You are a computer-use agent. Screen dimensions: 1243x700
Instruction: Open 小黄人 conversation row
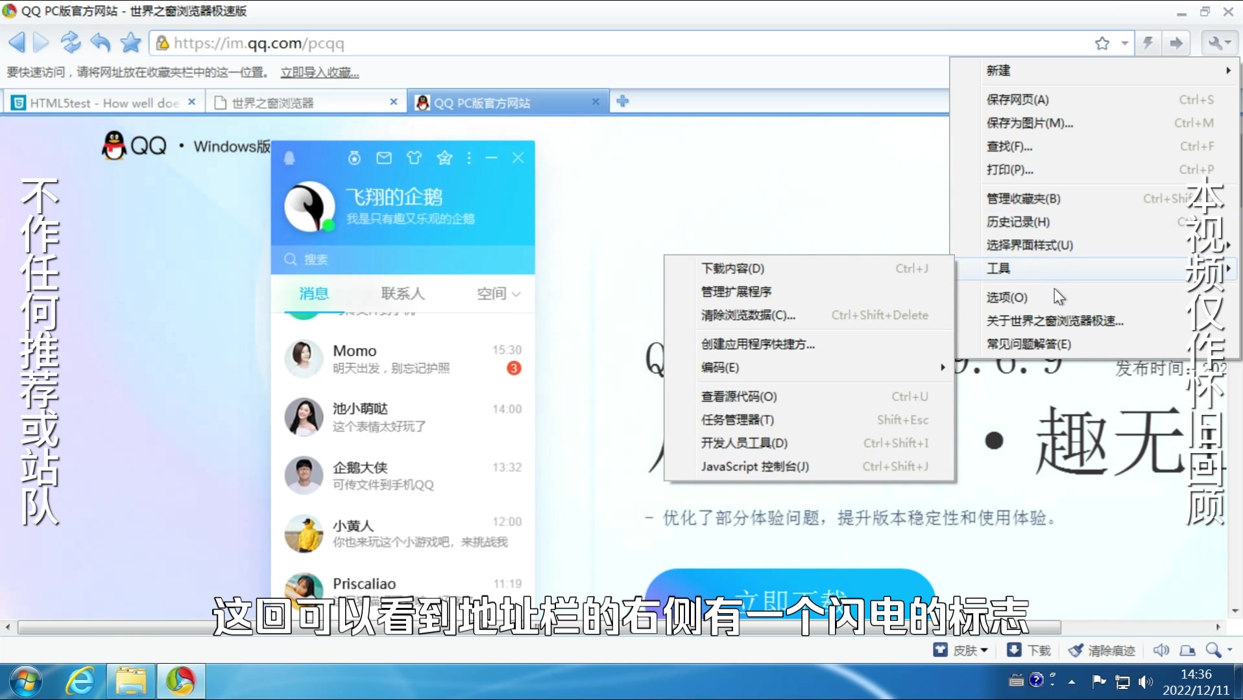403,533
